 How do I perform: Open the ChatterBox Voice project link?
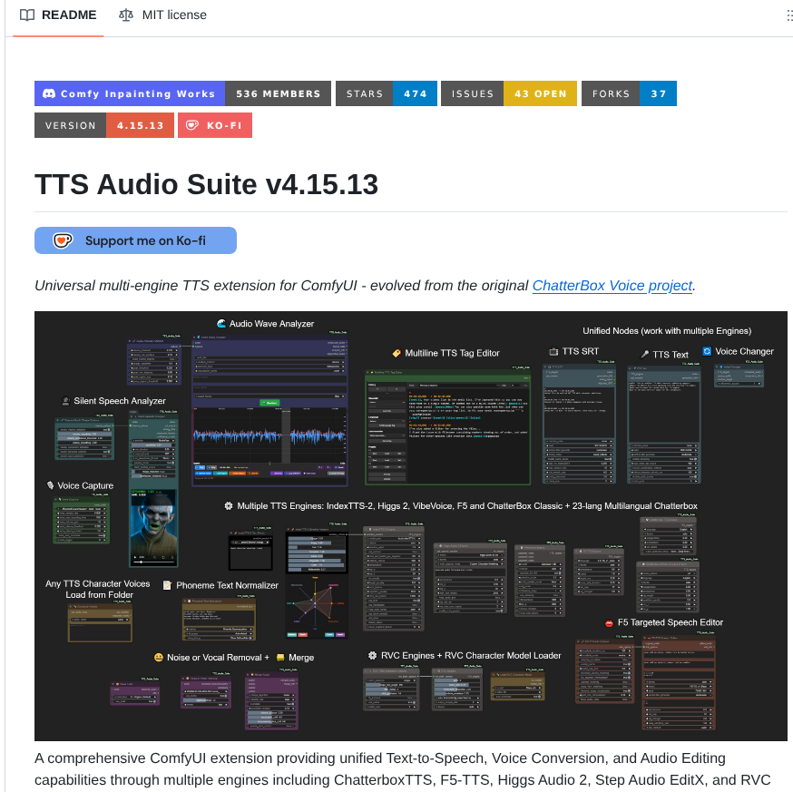coord(612,285)
